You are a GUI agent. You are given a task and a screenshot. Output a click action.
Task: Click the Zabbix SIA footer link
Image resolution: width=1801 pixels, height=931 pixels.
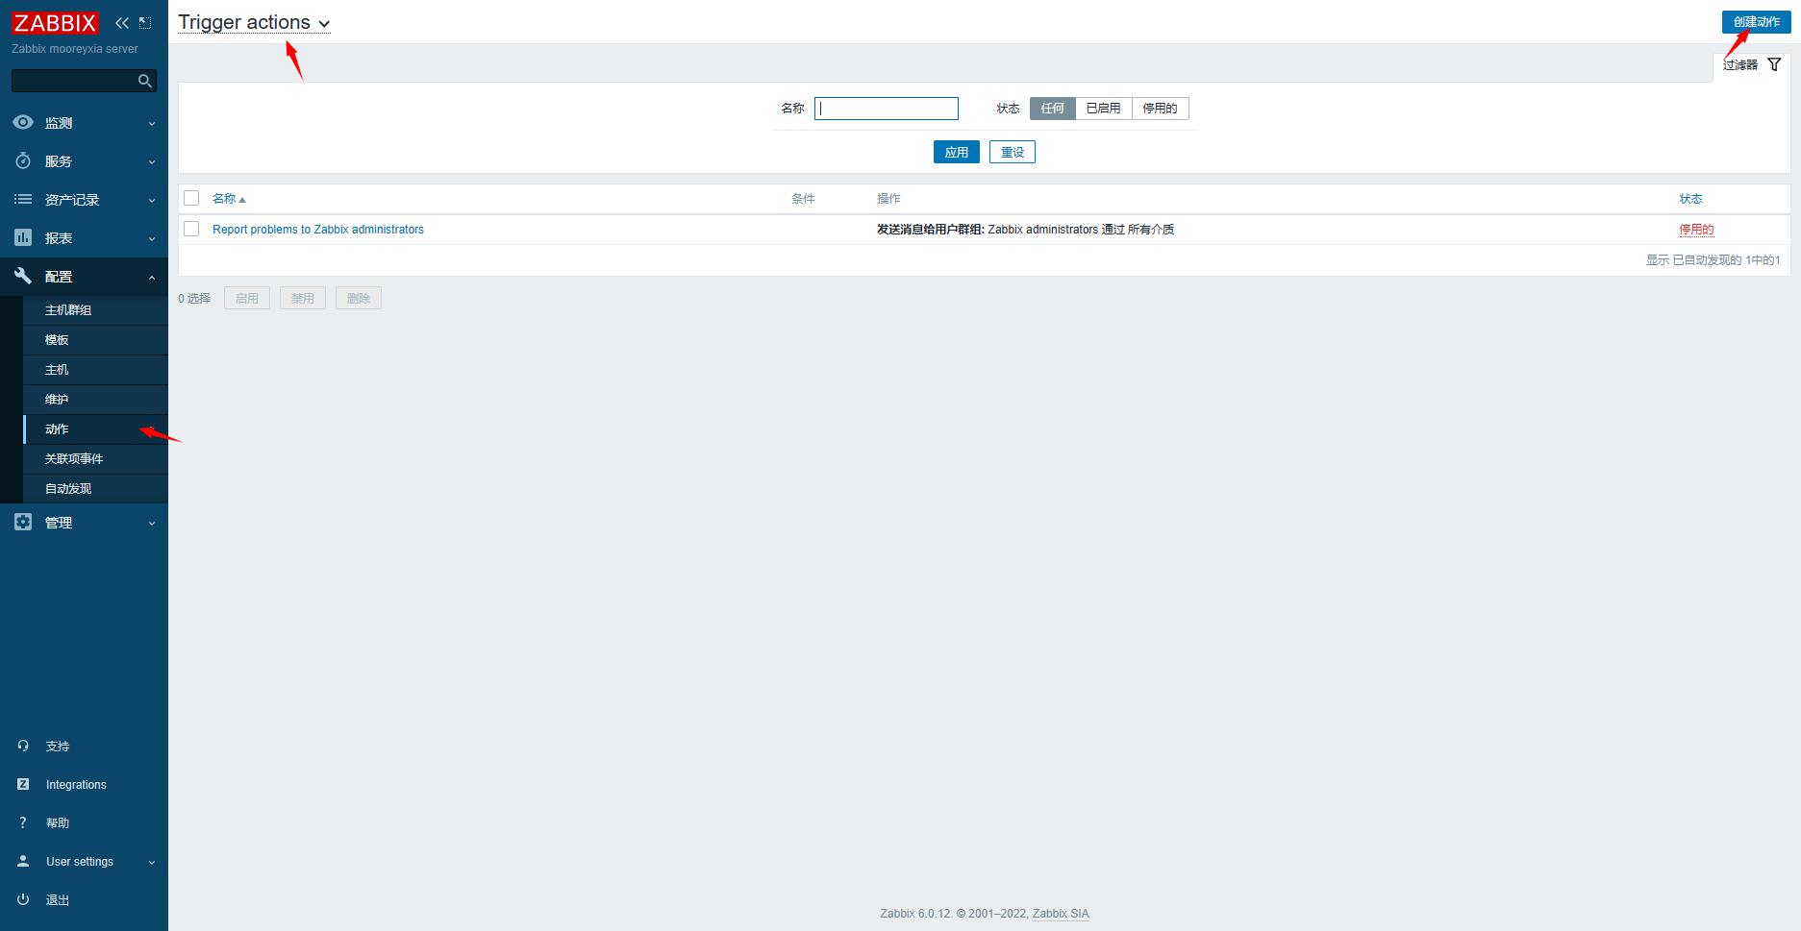(1061, 914)
